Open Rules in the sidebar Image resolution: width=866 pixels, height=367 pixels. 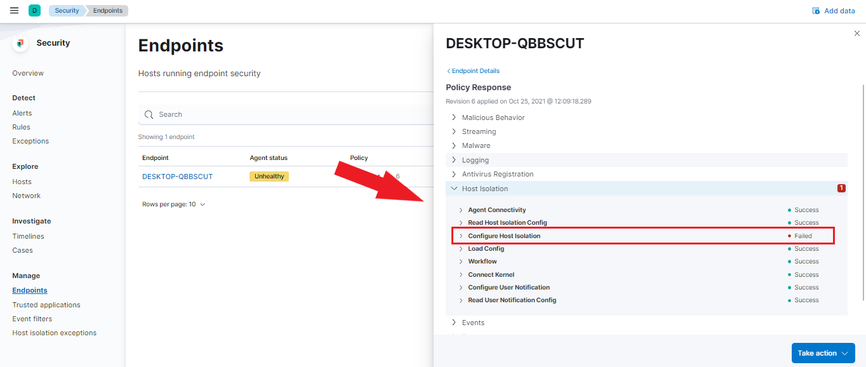21,127
